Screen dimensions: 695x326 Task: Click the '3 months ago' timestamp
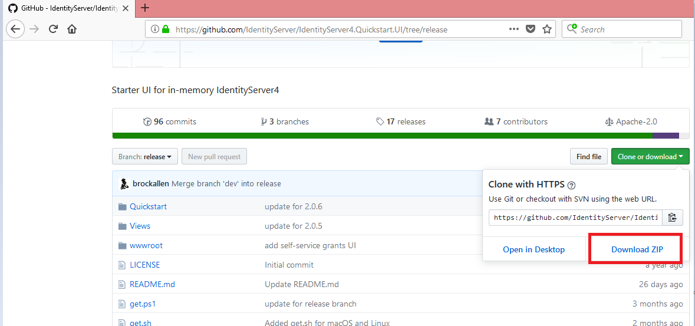(x=658, y=304)
